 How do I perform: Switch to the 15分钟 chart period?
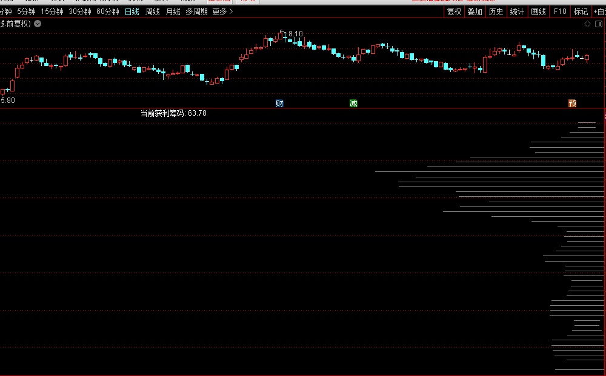click(52, 12)
